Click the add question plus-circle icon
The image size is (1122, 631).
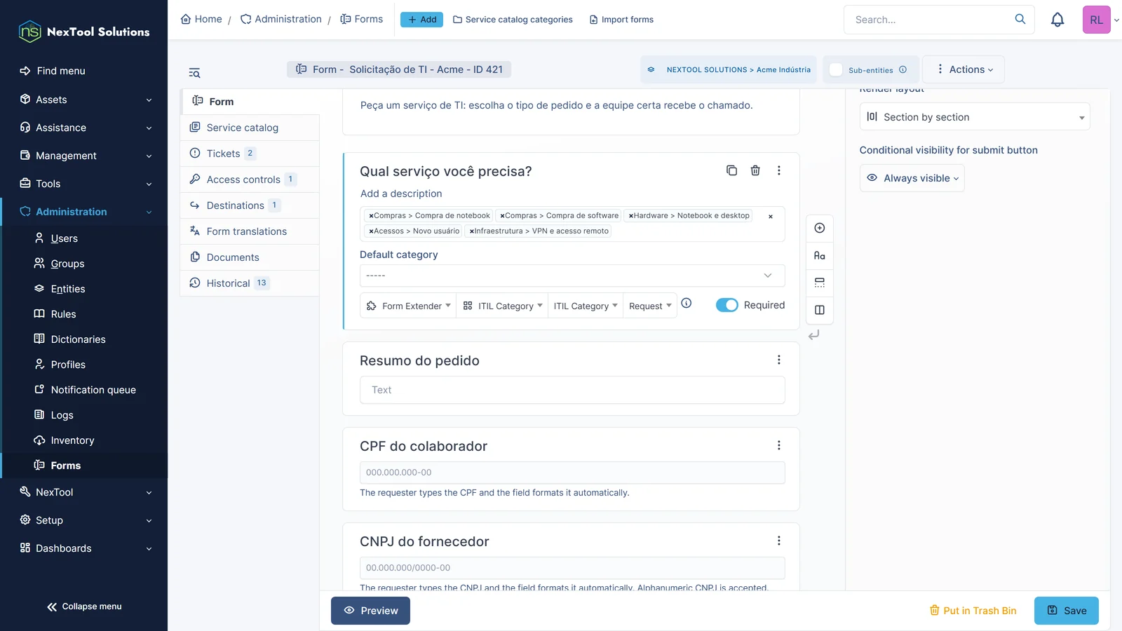click(819, 228)
